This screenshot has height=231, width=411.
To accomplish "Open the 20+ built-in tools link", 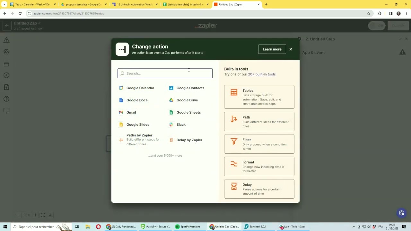I will pyautogui.click(x=262, y=74).
